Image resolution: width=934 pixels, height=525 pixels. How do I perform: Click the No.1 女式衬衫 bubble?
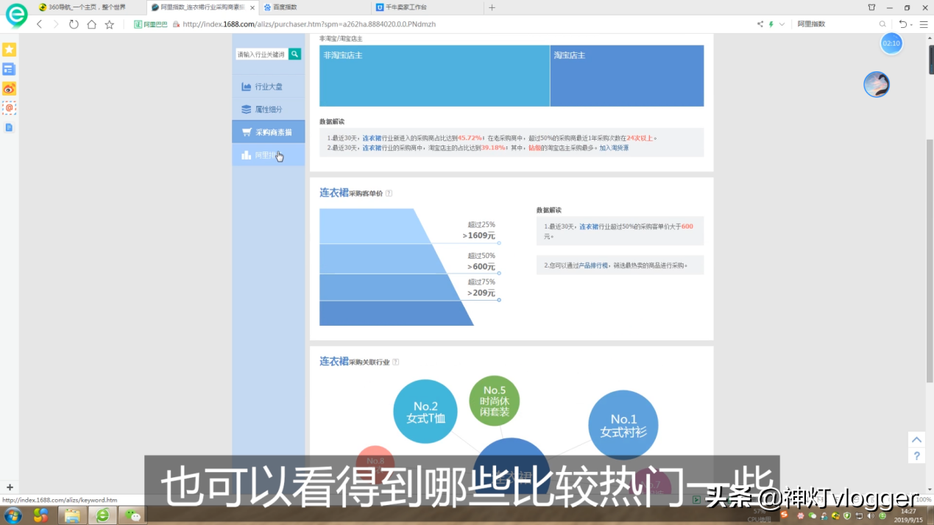coord(623,425)
